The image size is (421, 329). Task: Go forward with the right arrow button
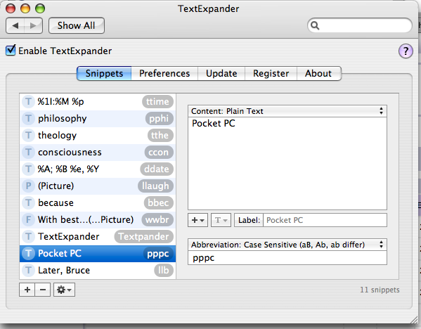tap(33, 26)
